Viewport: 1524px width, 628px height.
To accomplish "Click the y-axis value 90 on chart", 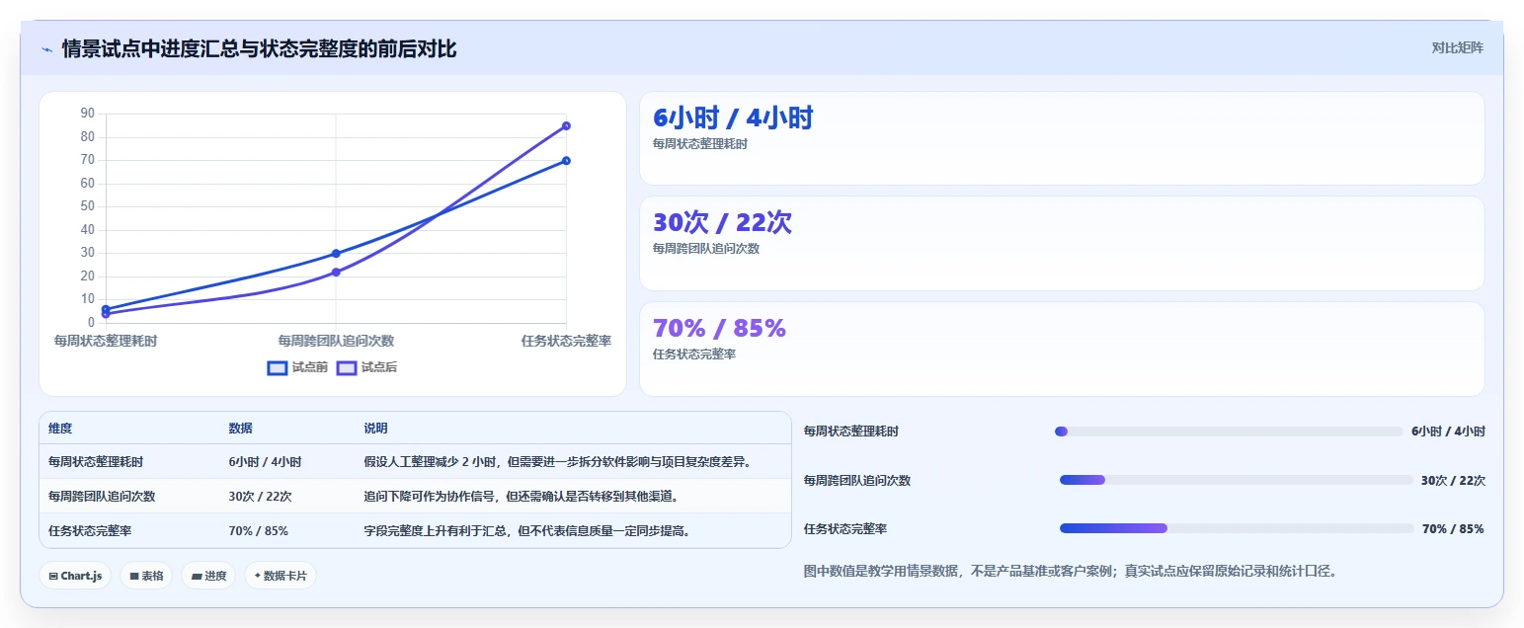I will [x=88, y=115].
